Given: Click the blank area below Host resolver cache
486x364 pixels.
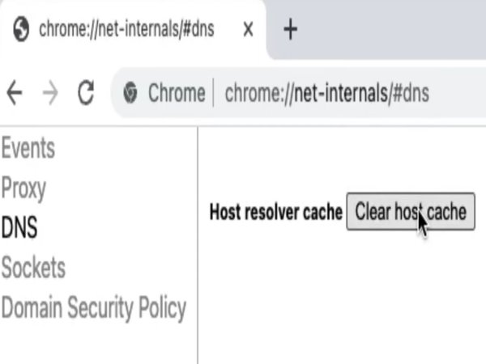Looking at the screenshot, I should pos(341,294).
